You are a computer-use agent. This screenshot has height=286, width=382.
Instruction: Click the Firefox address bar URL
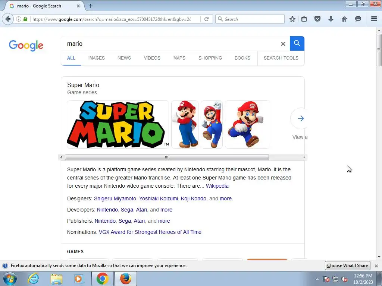112,19
